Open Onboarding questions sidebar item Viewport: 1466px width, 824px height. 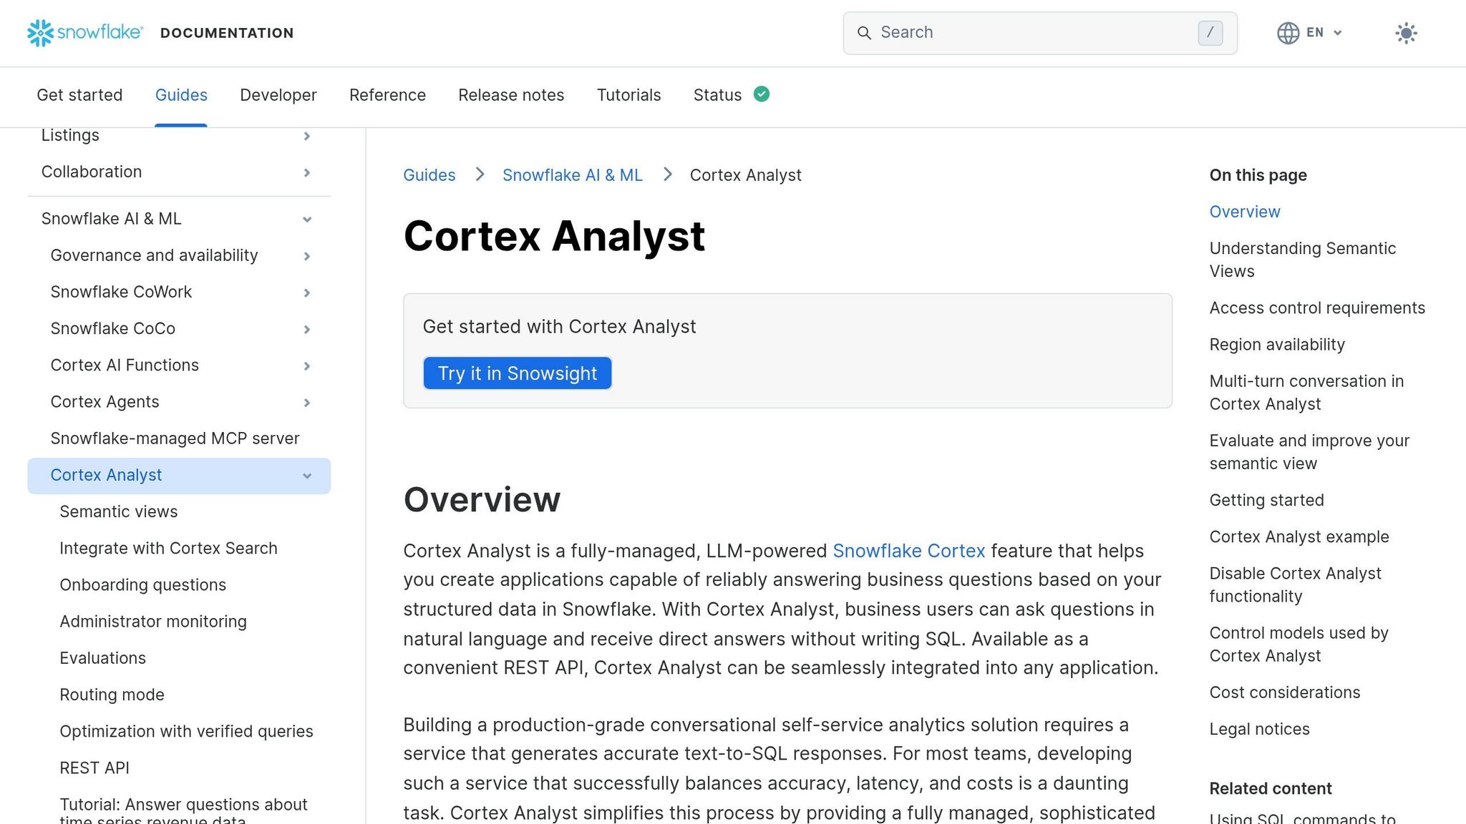point(142,585)
